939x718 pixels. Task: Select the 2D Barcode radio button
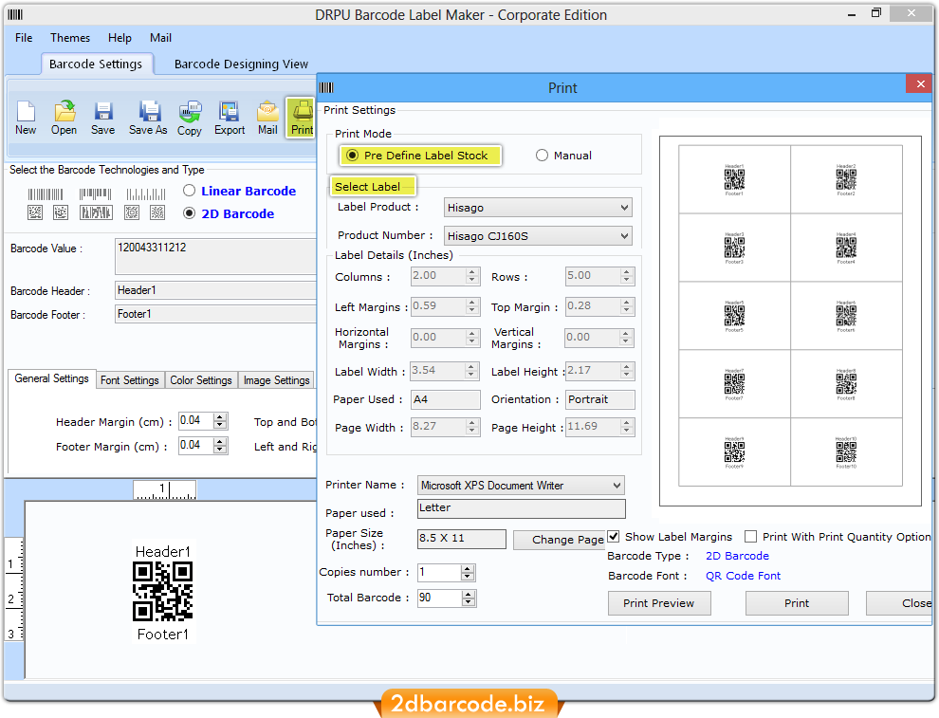point(190,213)
